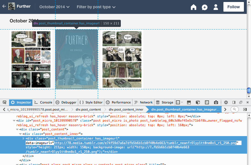This screenshot has width=251, height=165.
Task: Click the Follow button
Action: click(x=233, y=7)
